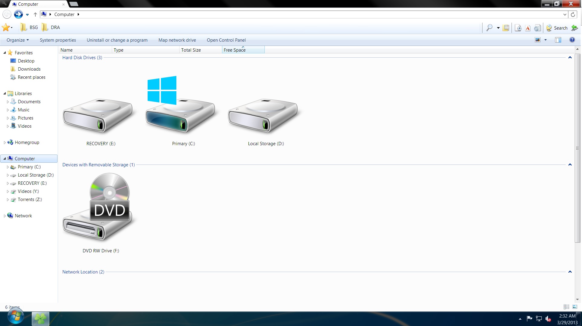
Task: Click the document with clock icon
Action: point(518,28)
